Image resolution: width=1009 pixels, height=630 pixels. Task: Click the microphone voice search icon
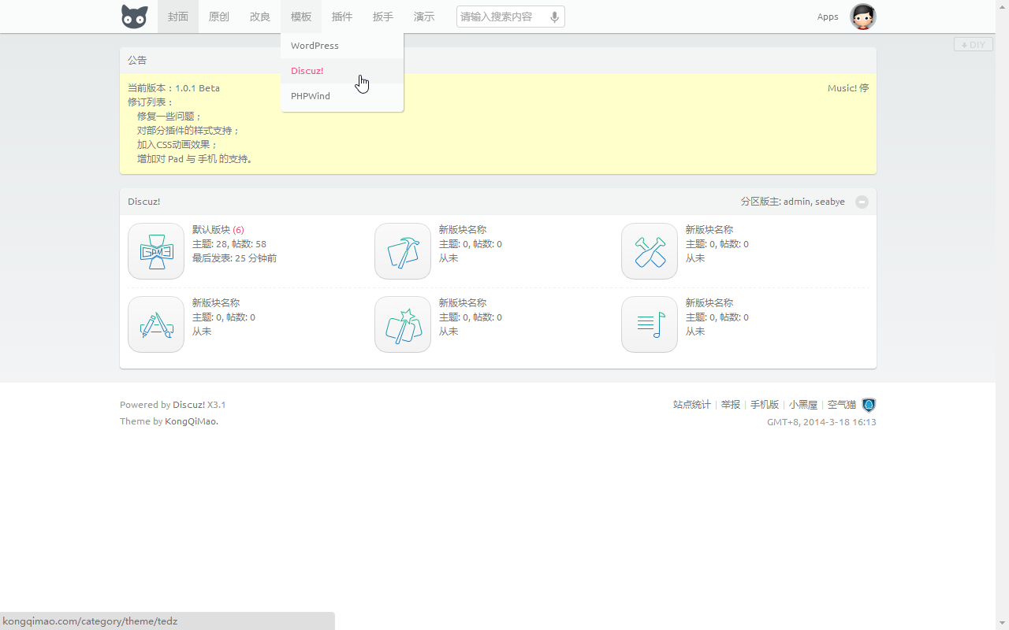pyautogui.click(x=554, y=17)
